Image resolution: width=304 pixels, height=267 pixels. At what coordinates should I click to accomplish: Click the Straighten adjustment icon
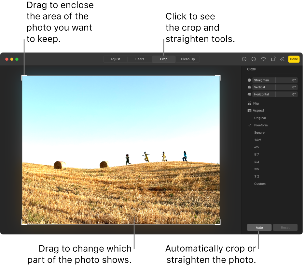249,80
